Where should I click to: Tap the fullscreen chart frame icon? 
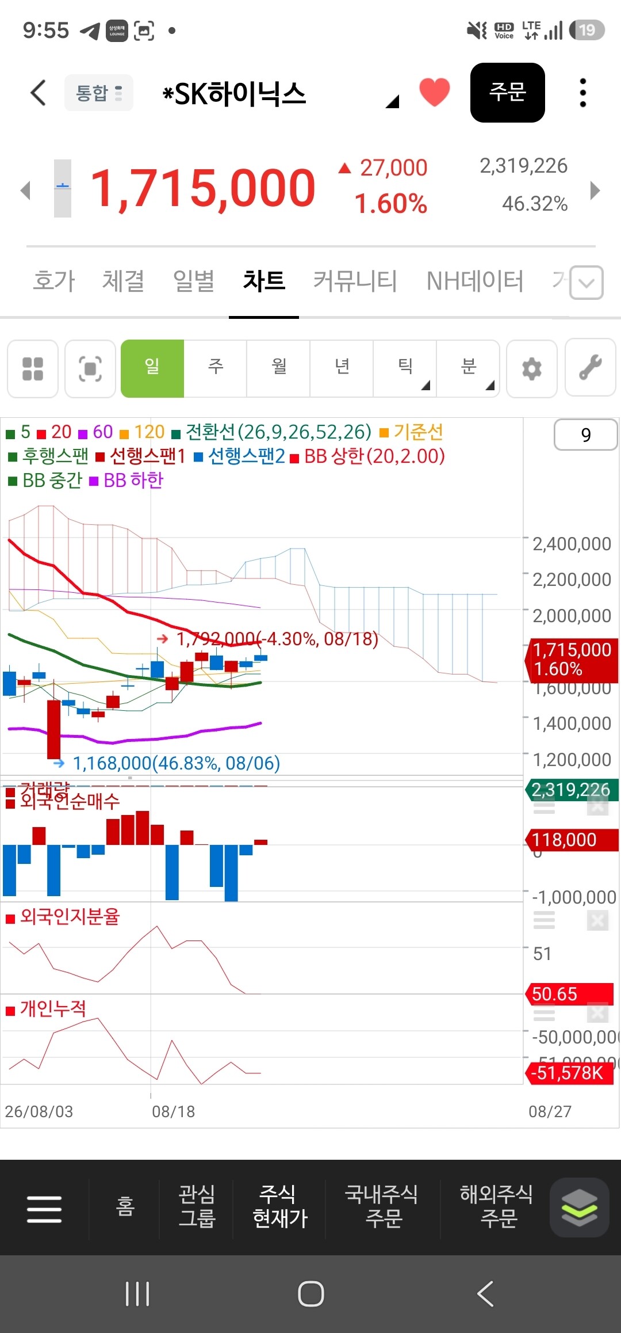(90, 368)
